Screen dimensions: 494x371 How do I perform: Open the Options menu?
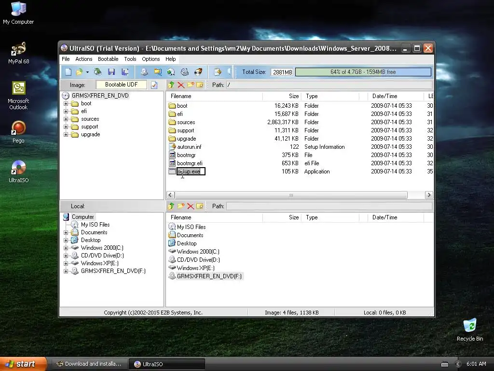151,59
